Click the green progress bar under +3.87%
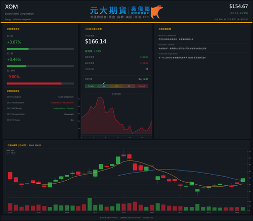The height and width of the screenshot is (221, 253). coord(18,49)
